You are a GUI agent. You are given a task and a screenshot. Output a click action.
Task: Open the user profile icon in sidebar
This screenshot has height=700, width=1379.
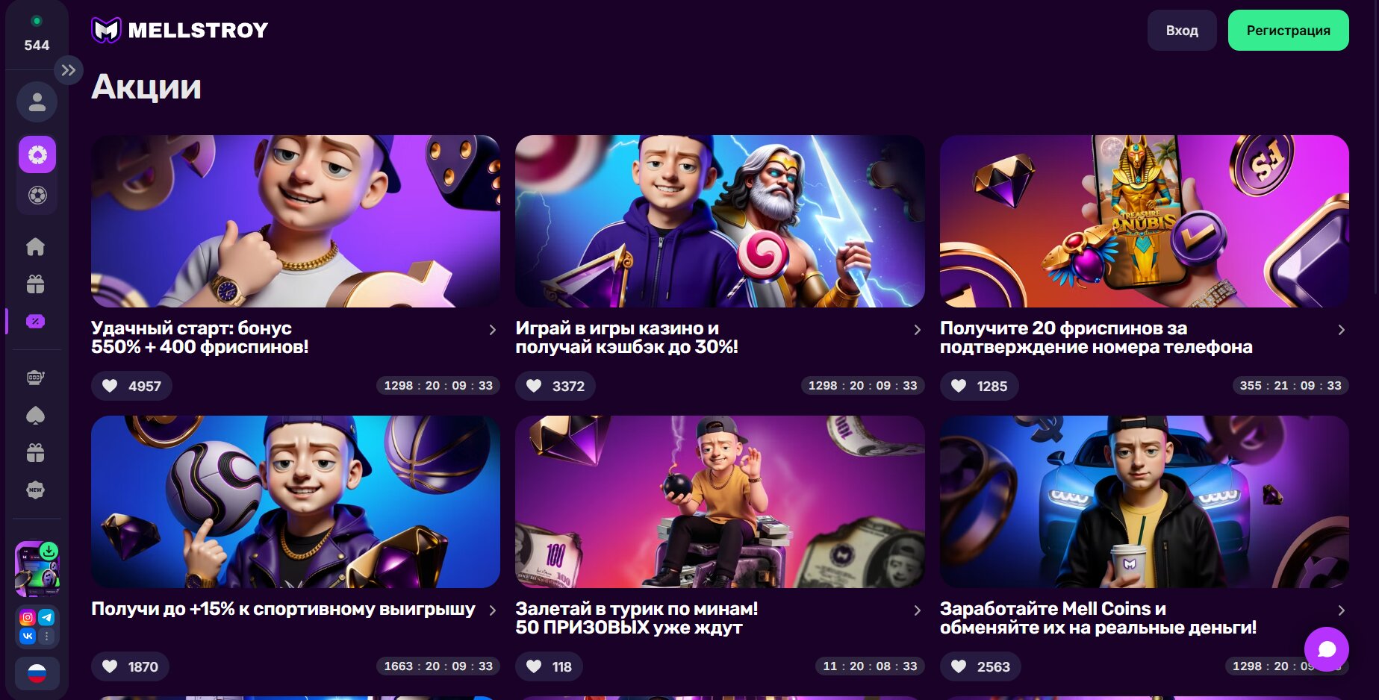[x=37, y=102]
